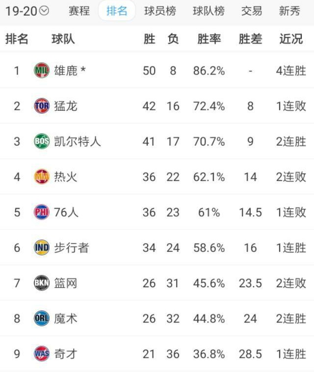This screenshot has height=372, width=314.
Task: Click the Milwaukee Bucks team logo
Action: pos(42,71)
